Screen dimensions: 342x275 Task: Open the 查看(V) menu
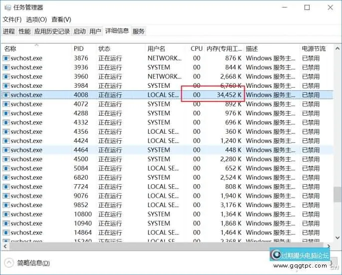coord(61,19)
